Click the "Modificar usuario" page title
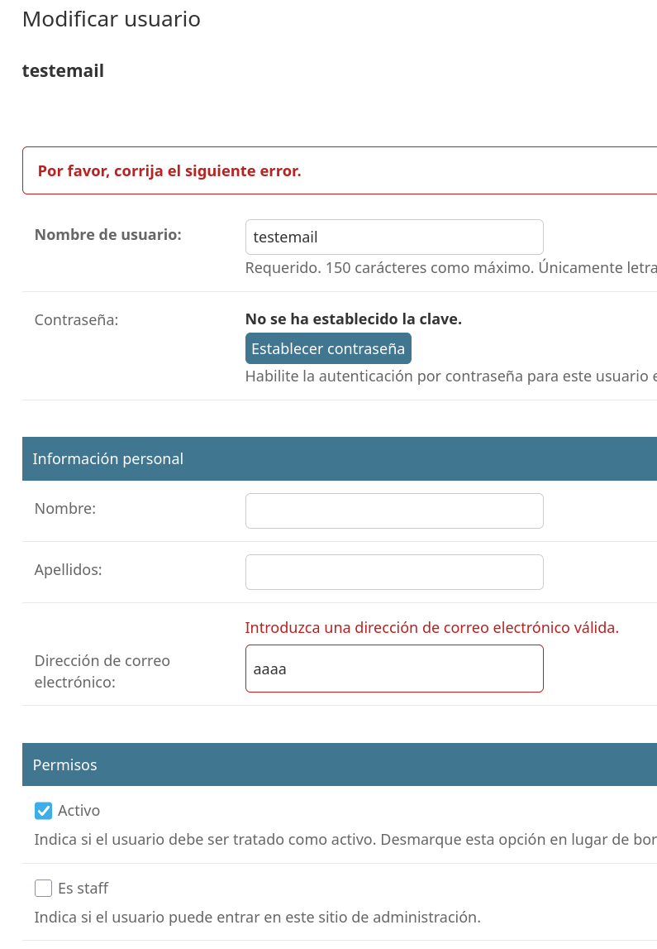This screenshot has width=657, height=949. (x=112, y=19)
